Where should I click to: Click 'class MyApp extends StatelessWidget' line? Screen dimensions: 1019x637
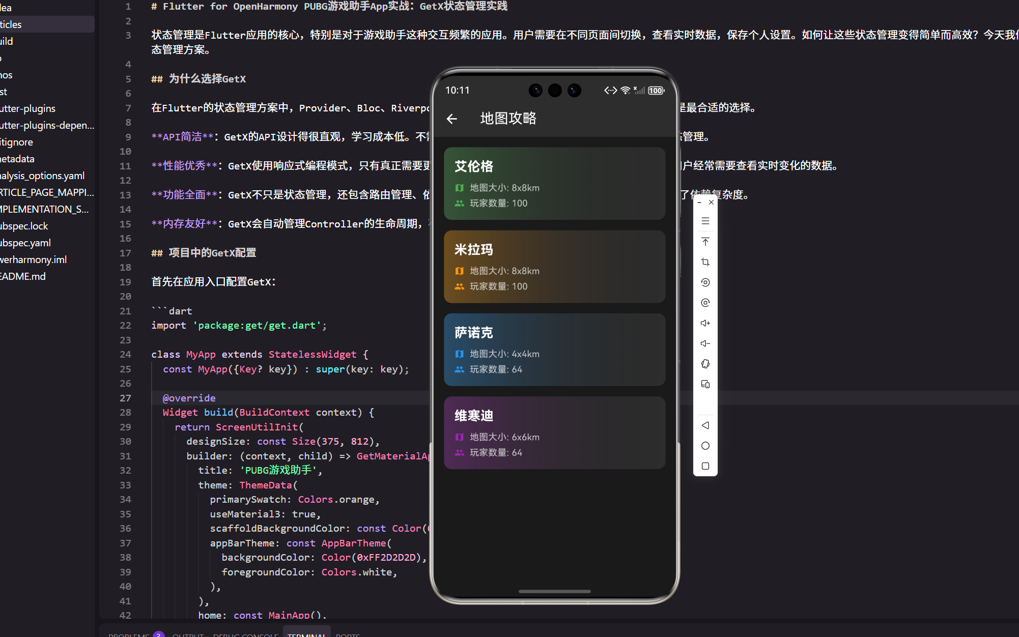[x=260, y=355]
